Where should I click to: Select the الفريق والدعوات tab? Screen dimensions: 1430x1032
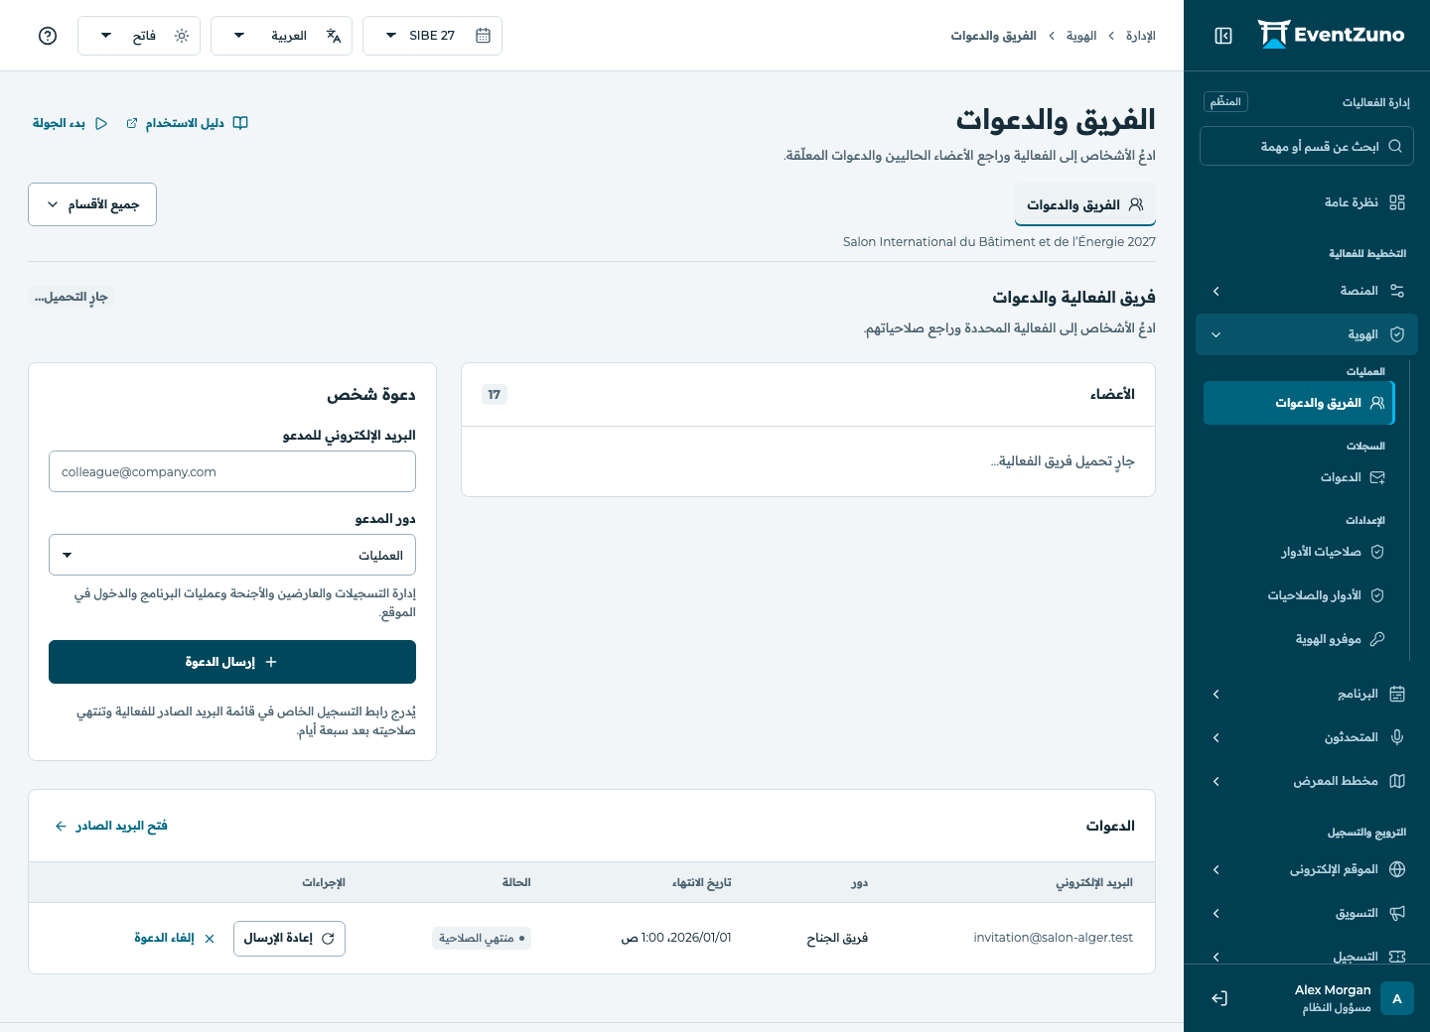(1085, 204)
